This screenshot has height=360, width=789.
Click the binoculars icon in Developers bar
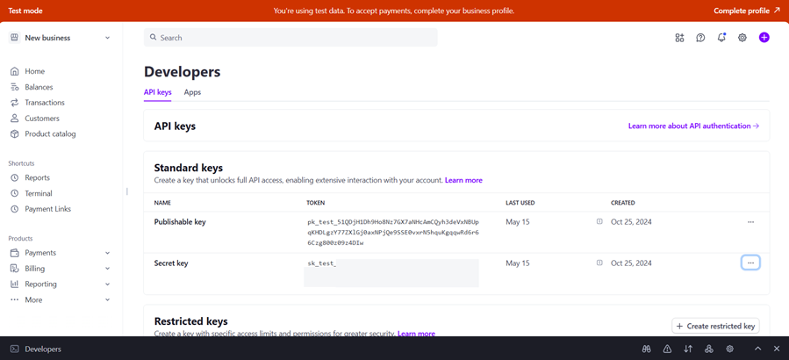click(646, 349)
